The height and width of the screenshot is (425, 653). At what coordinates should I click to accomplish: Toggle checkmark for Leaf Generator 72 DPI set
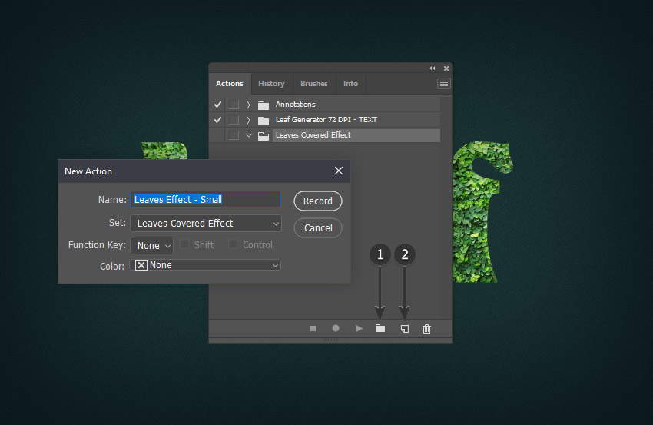[217, 120]
